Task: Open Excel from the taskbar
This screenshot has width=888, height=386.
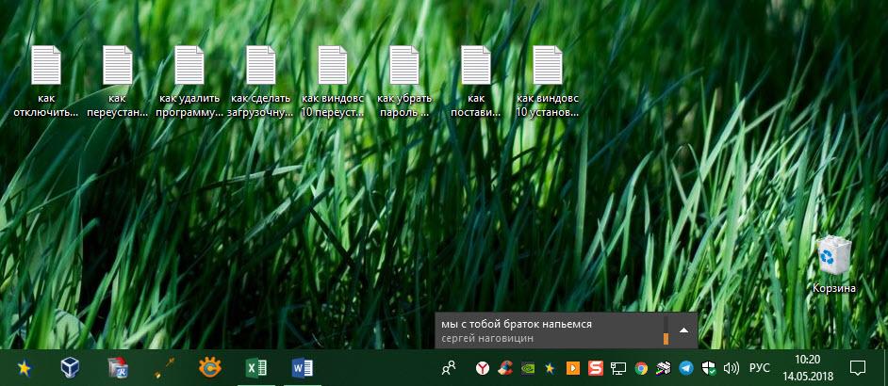Action: (255, 368)
